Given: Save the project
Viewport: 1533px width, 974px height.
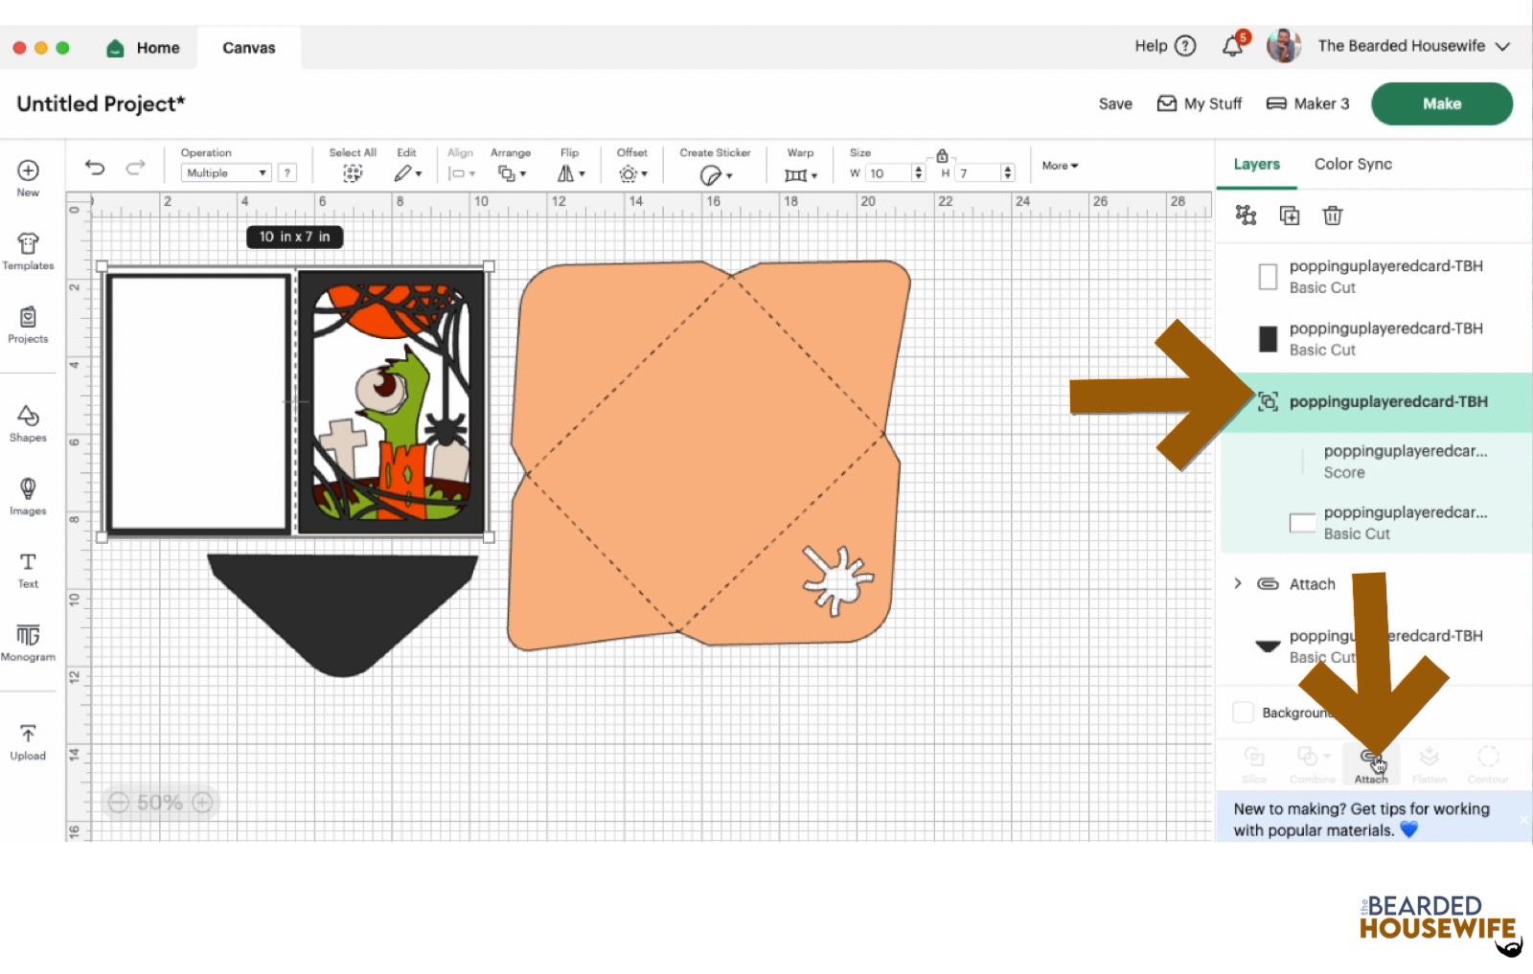Looking at the screenshot, I should [1114, 103].
